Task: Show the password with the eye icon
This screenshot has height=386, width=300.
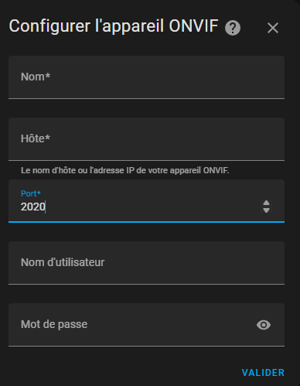Action: click(x=264, y=325)
